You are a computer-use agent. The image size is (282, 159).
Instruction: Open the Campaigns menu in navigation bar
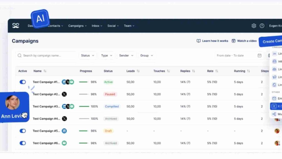77,26
